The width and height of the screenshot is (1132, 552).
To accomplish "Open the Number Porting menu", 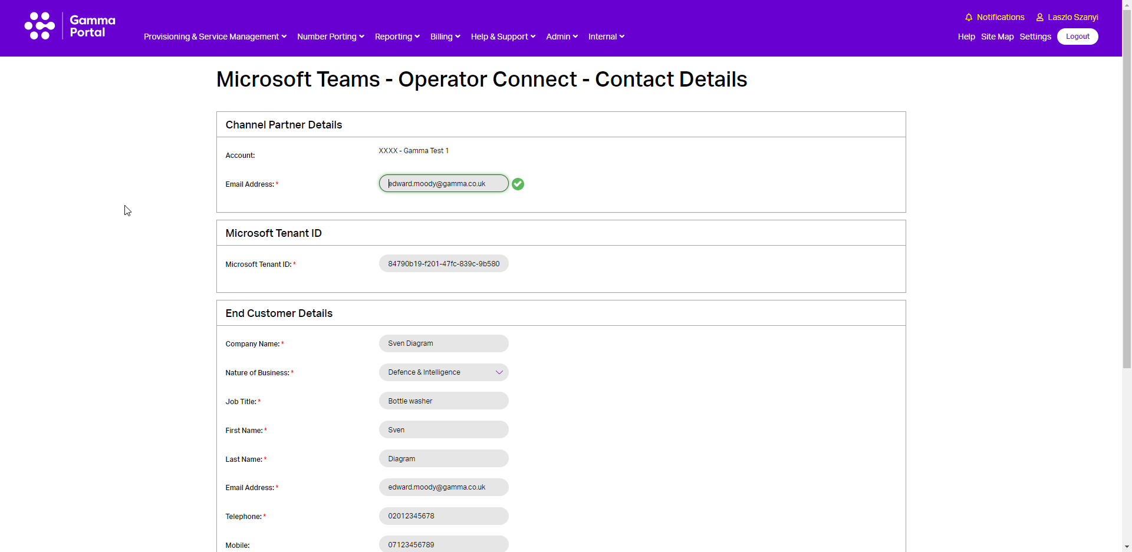I will 331,37.
